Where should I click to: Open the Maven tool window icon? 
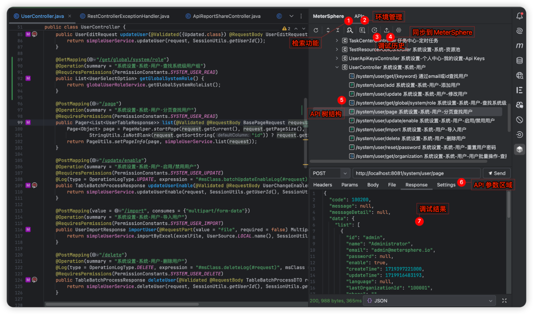tap(519, 46)
